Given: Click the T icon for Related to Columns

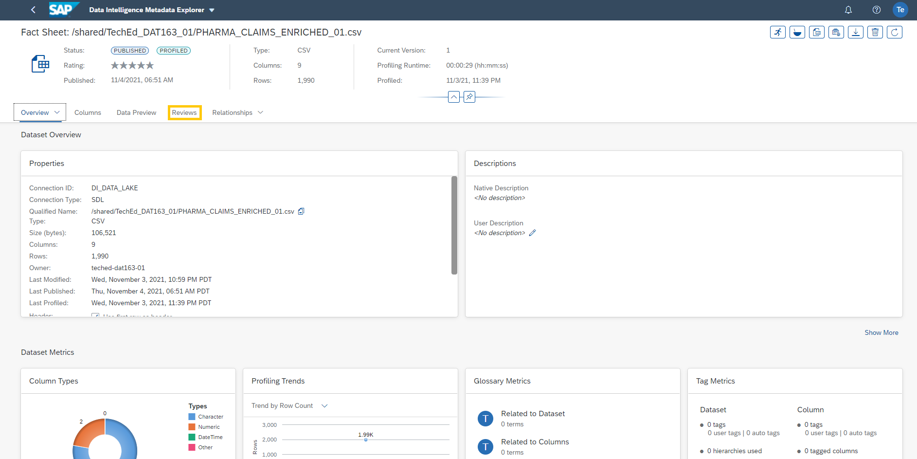Looking at the screenshot, I should tap(485, 447).
